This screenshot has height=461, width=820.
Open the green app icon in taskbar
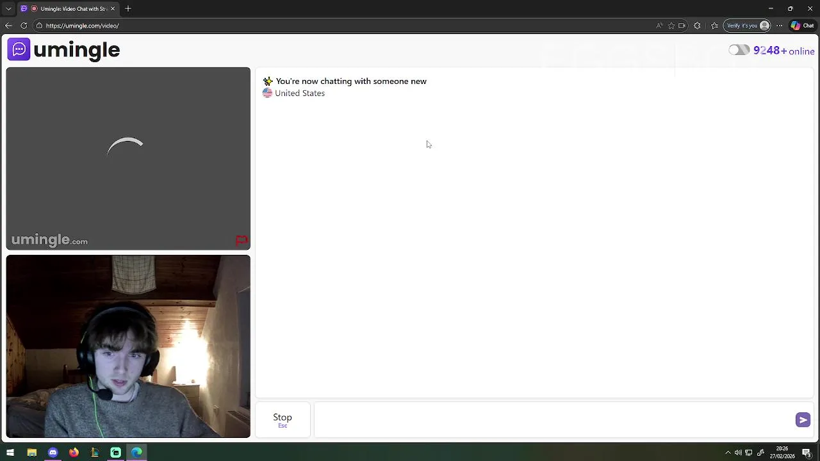pyautogui.click(x=116, y=453)
